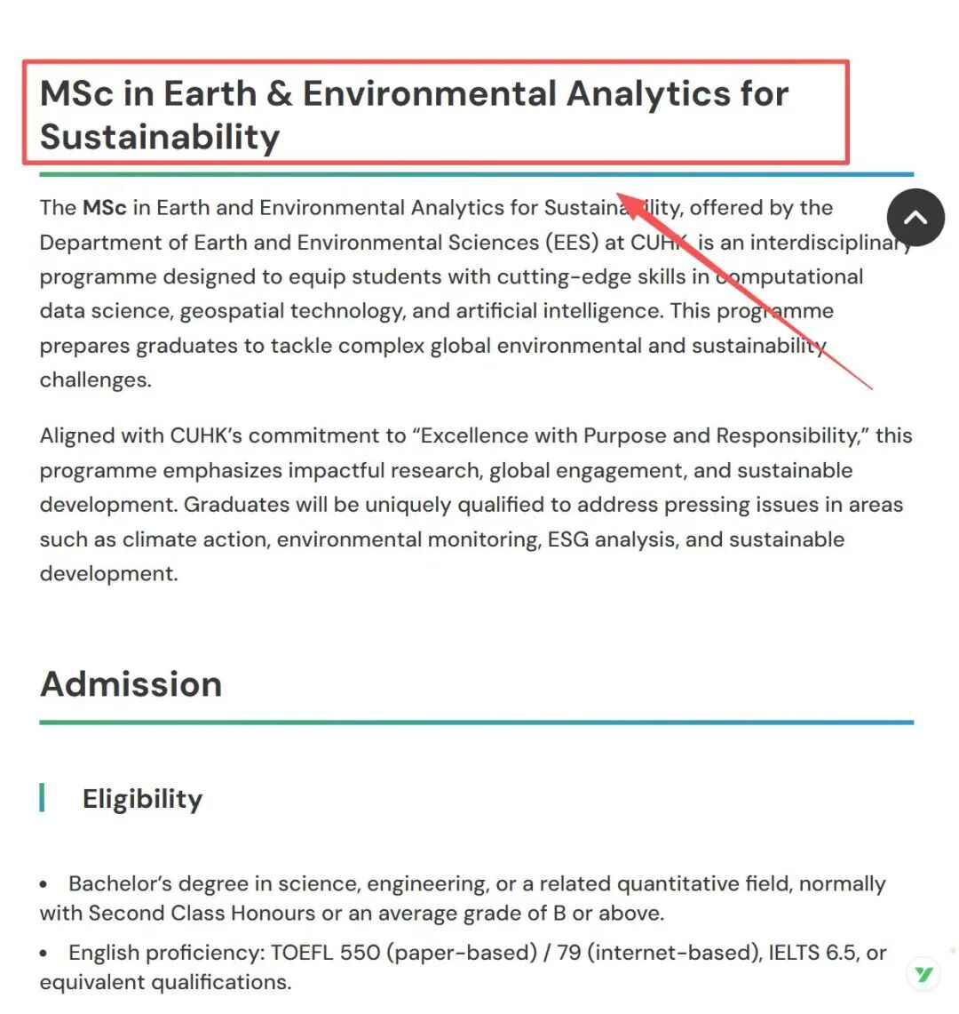
Task: Click the word "challenges." ending first paragraph
Action: tap(96, 380)
